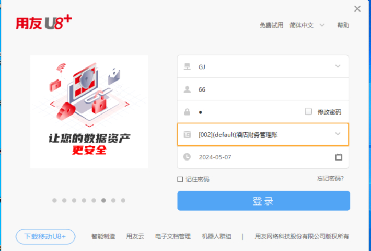This screenshot has width=371, height=251.
Task: Open the 智能制造 link
Action: (x=103, y=236)
